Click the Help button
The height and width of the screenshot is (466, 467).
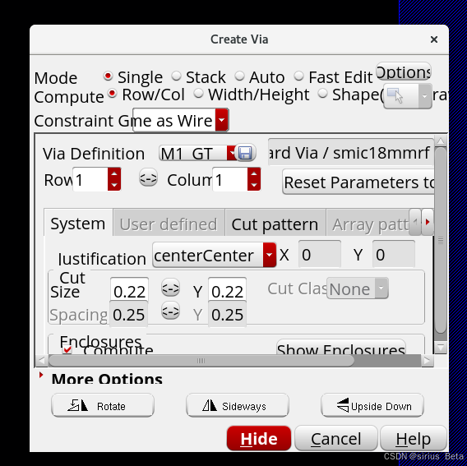pyautogui.click(x=413, y=438)
